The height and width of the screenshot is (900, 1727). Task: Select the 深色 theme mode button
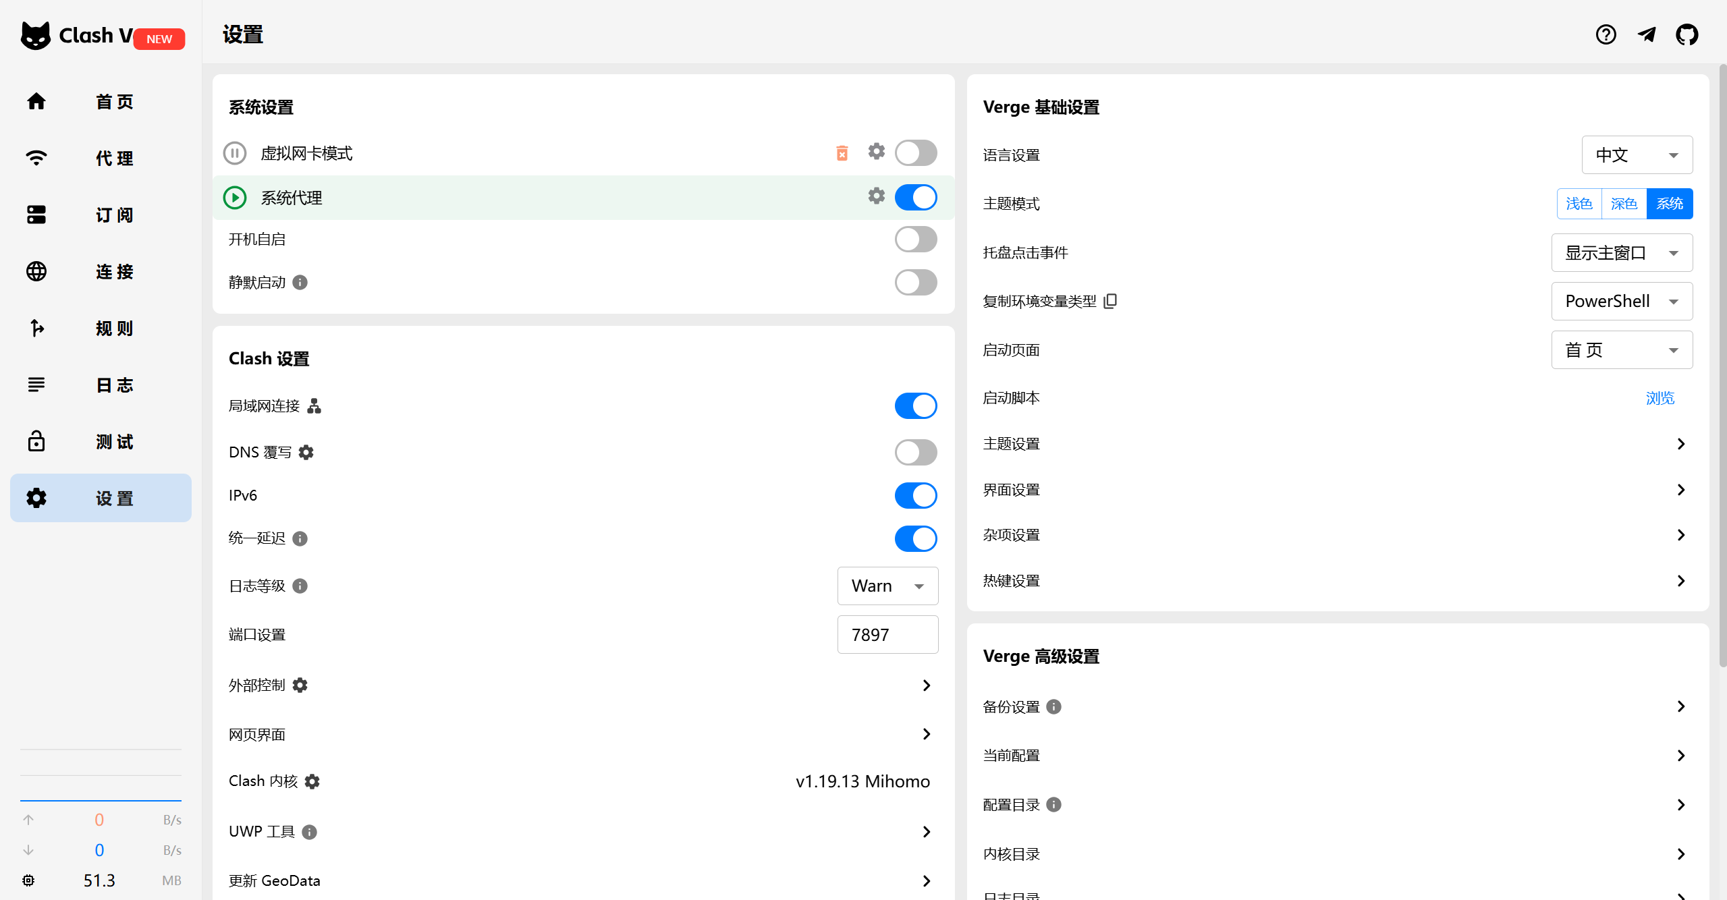point(1623,204)
